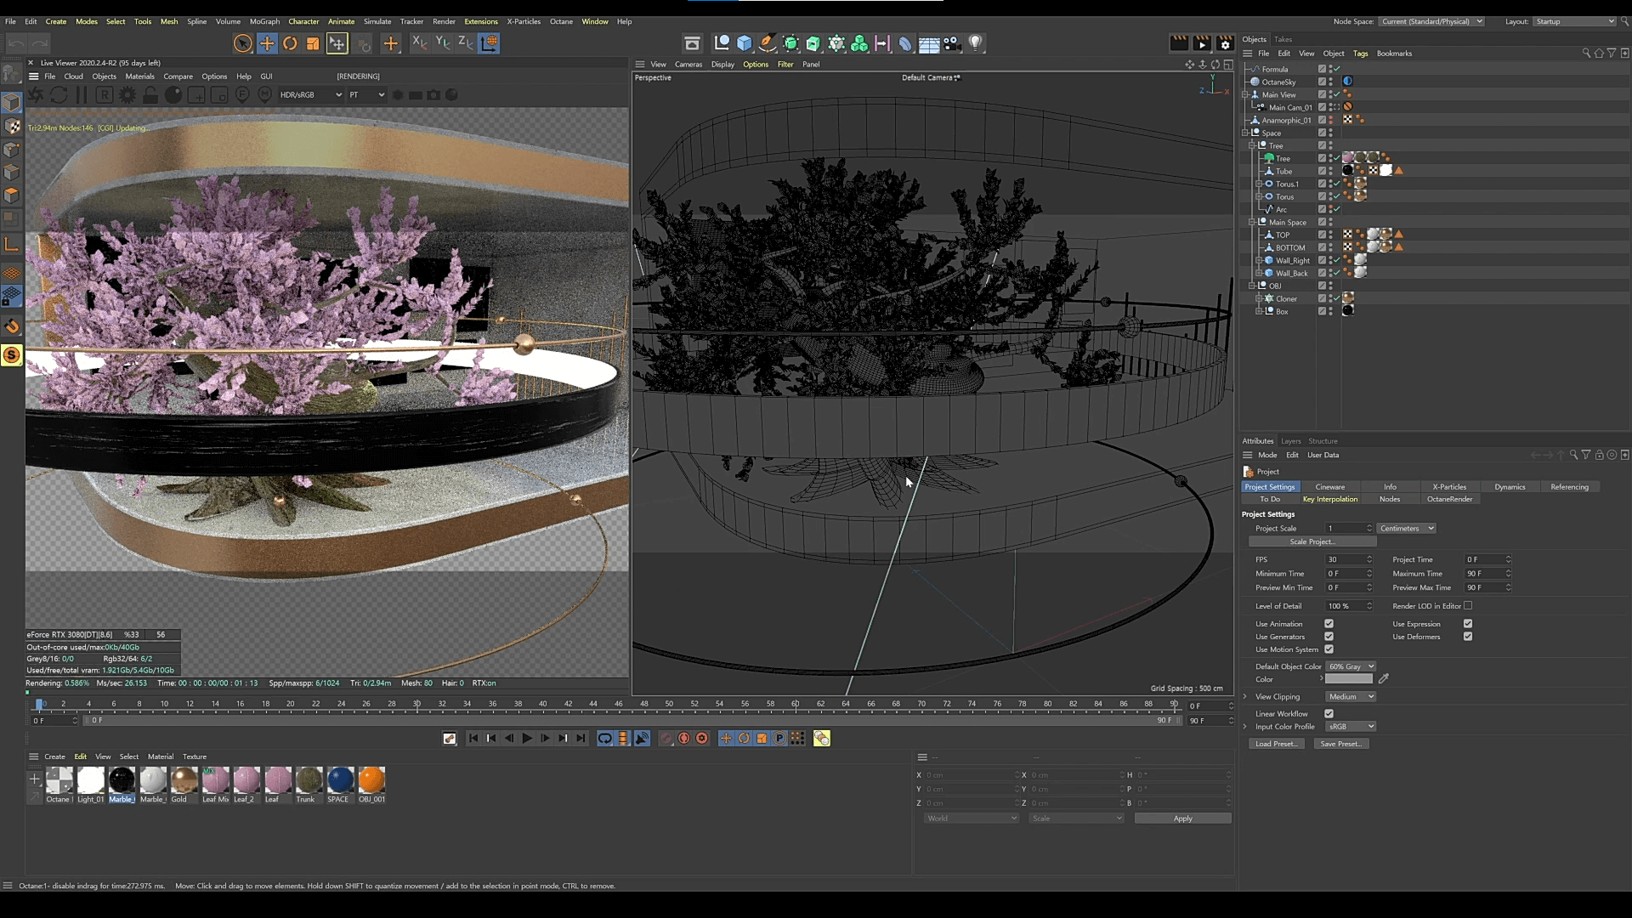The width and height of the screenshot is (1632, 918).
Task: Toggle the Z axis lock icon
Action: (x=465, y=42)
